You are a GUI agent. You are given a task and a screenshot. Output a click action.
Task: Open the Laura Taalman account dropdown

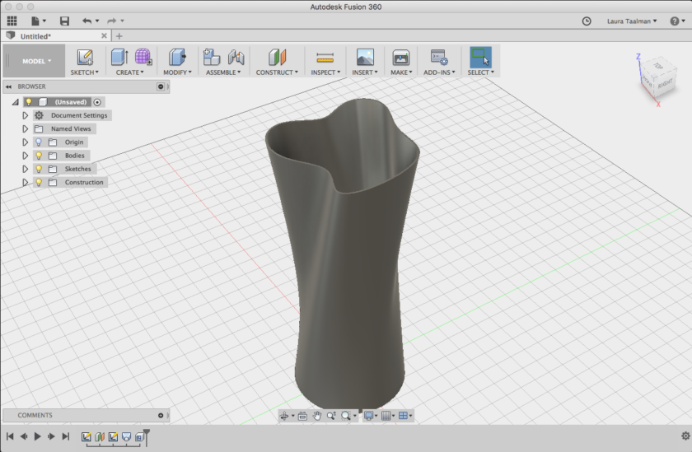pyautogui.click(x=632, y=21)
